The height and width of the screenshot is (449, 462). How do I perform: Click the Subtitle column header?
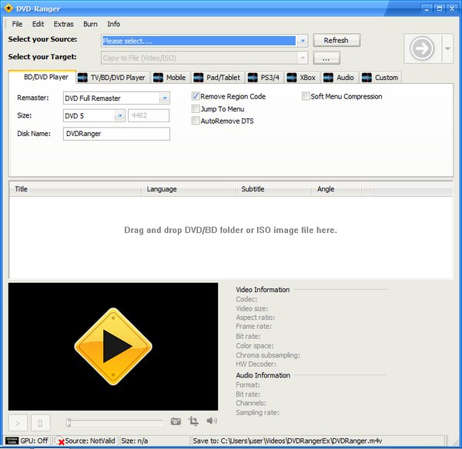click(x=273, y=189)
